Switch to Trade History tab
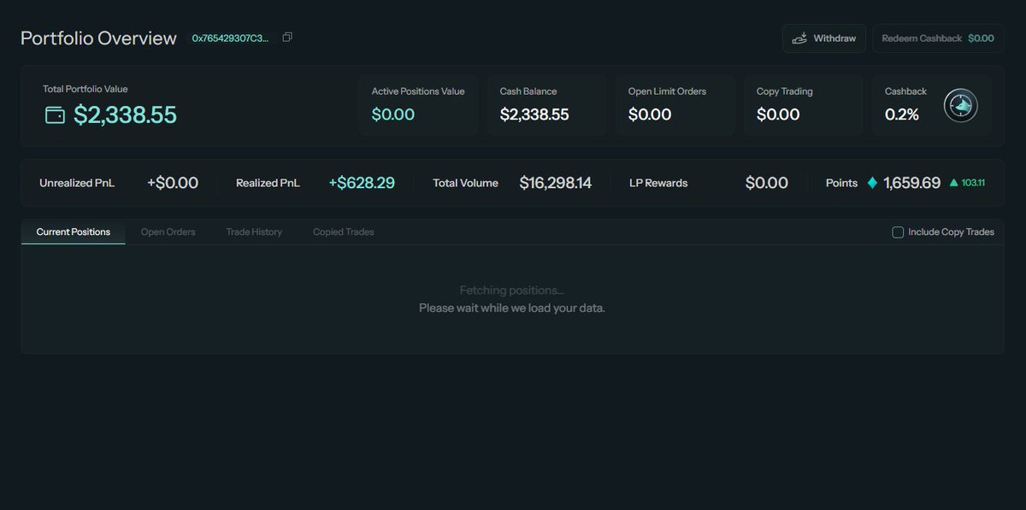Viewport: 1026px width, 510px height. click(x=254, y=232)
